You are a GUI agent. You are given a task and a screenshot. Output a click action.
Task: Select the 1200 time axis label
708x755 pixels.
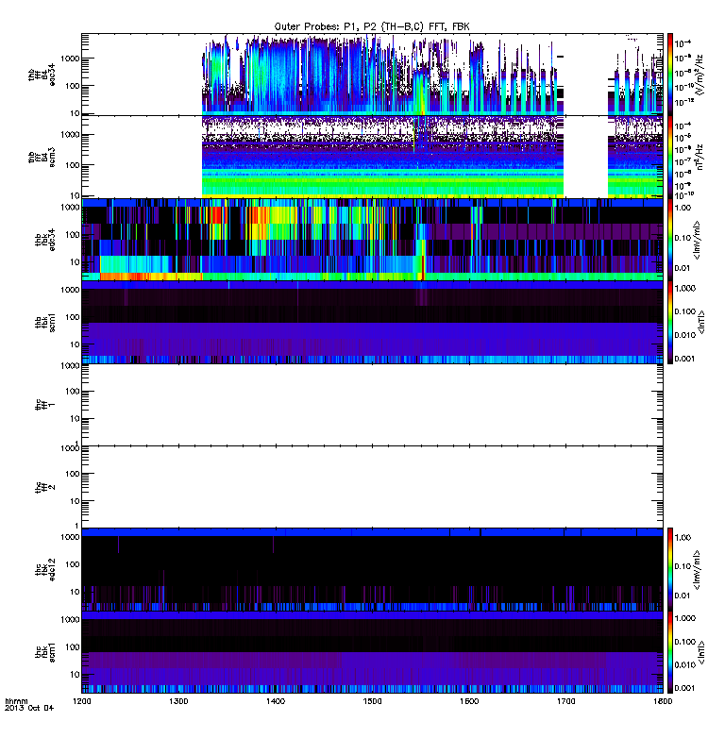[82, 701]
